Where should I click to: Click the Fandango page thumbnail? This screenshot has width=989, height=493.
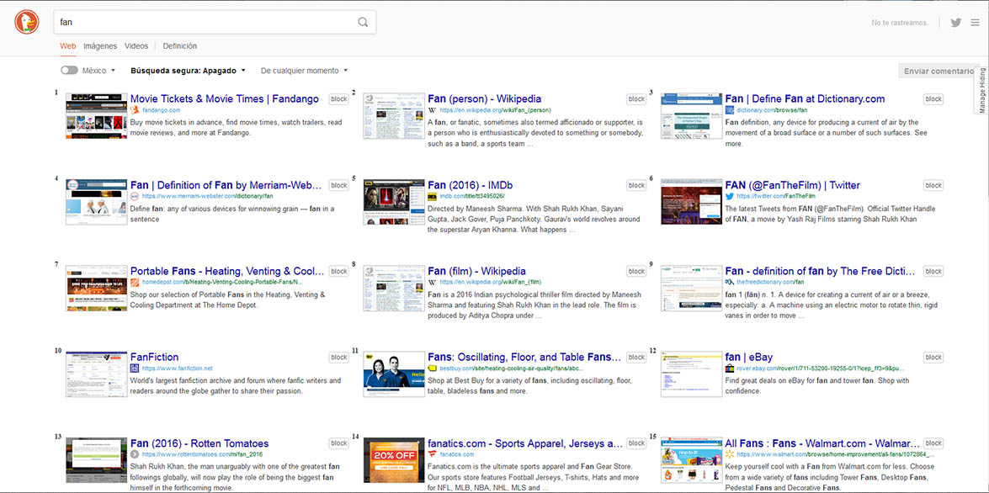pos(97,116)
